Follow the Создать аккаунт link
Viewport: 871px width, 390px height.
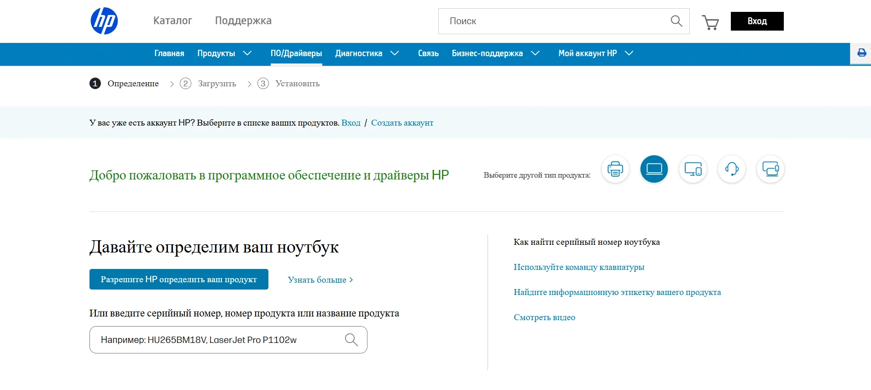[402, 123]
